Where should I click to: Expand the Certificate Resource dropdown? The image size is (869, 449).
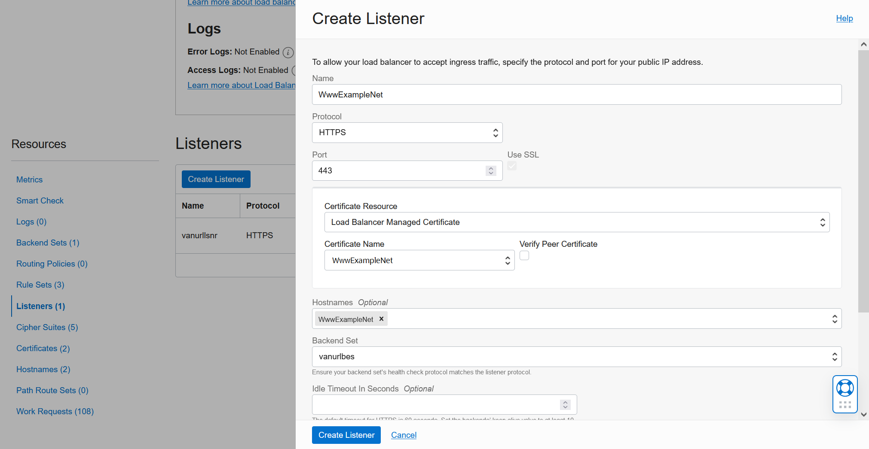(x=576, y=222)
